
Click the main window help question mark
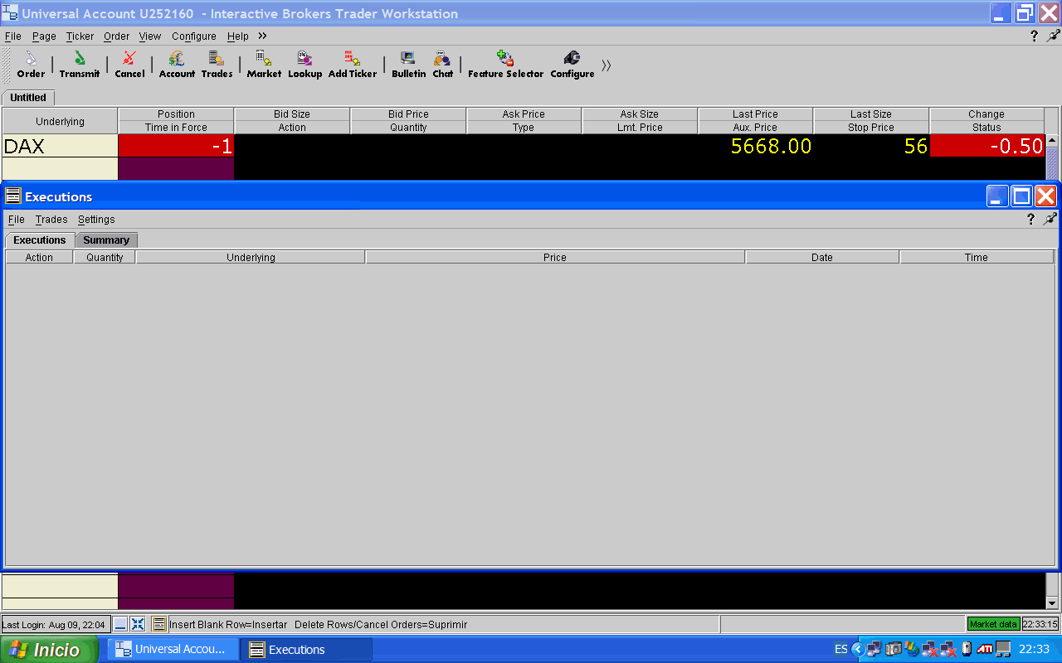click(1034, 36)
